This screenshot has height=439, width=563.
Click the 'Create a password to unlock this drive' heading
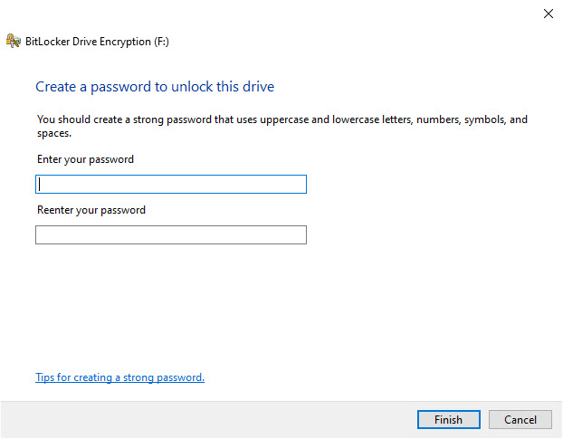(x=155, y=87)
